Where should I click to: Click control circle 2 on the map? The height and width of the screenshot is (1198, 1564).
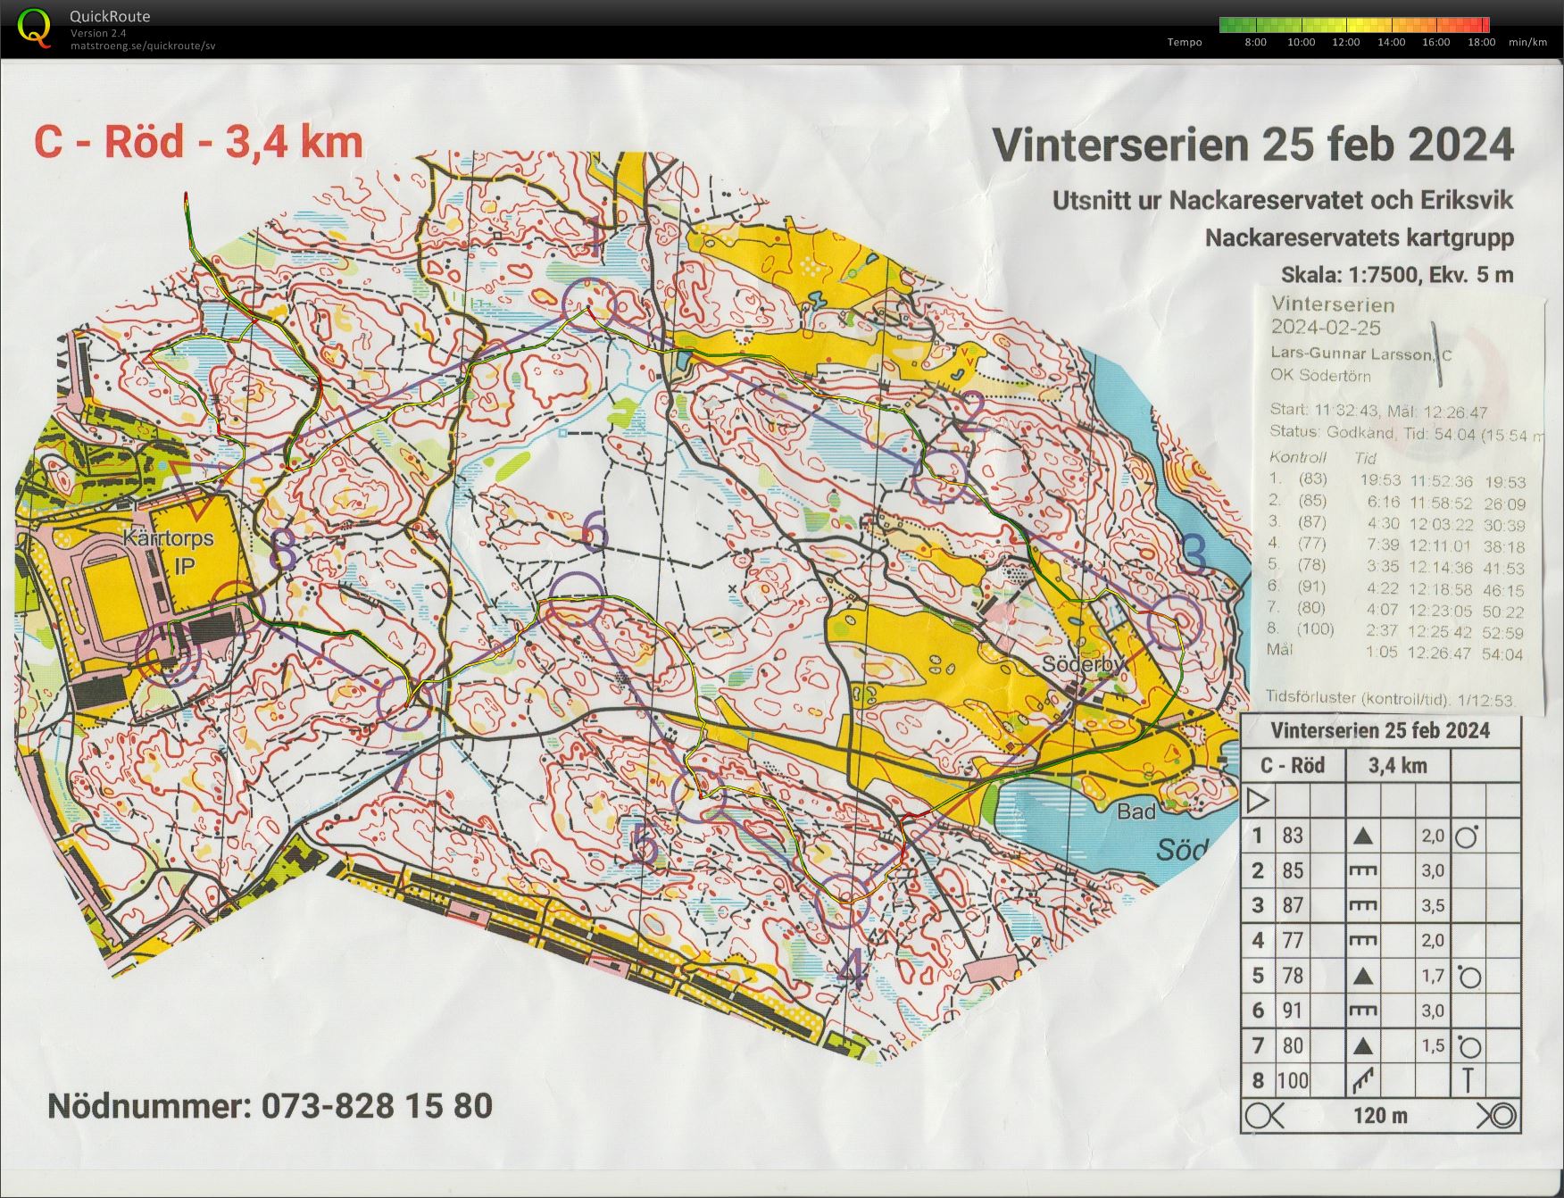tap(940, 474)
